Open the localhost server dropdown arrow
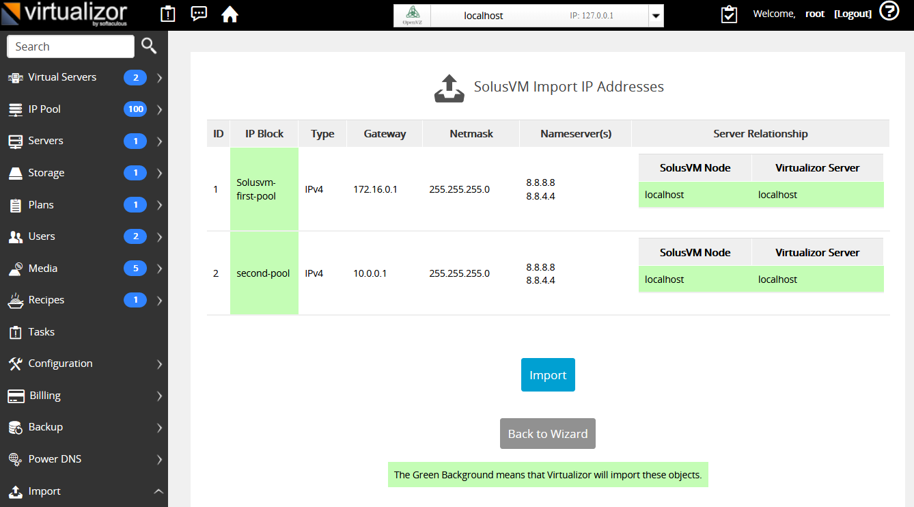This screenshot has width=914, height=507. [656, 16]
